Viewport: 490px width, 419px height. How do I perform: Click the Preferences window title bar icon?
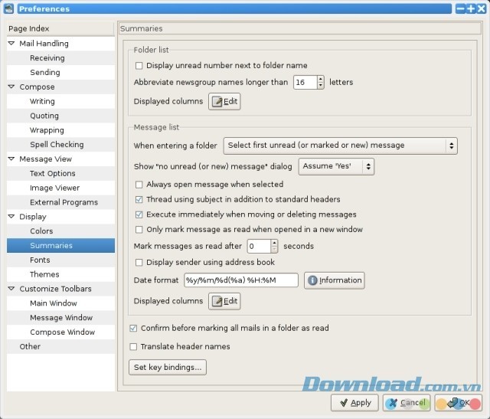point(8,8)
